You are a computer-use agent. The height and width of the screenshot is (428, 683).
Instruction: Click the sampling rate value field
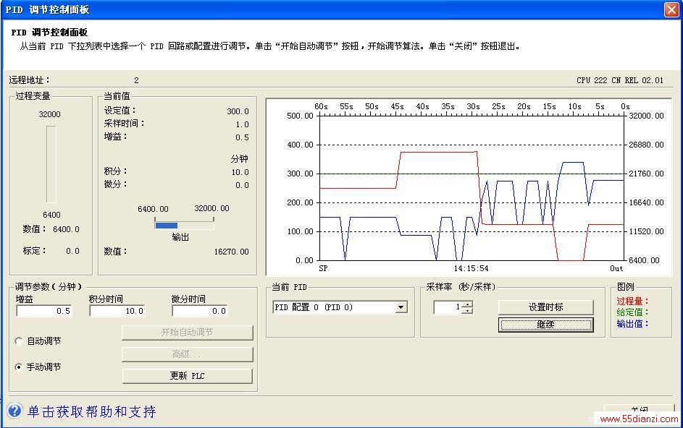tap(448, 307)
